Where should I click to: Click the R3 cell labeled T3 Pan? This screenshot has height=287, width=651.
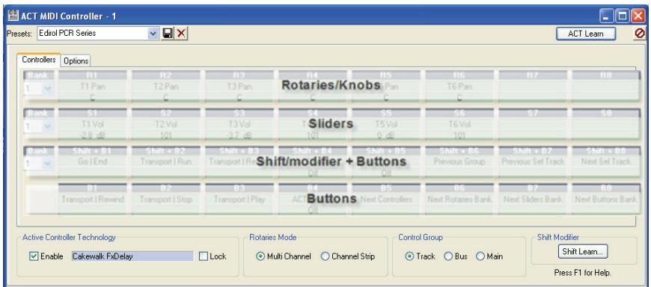(x=239, y=86)
